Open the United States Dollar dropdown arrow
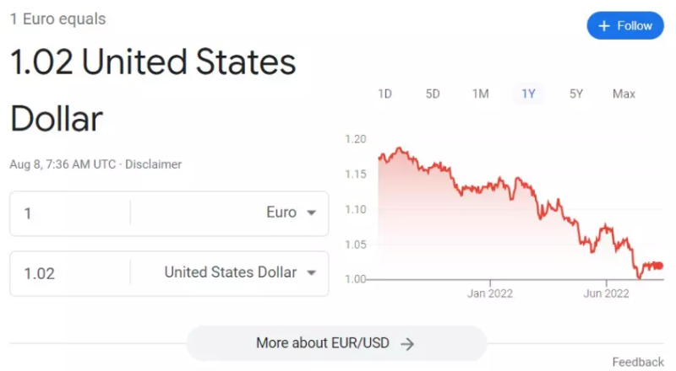Screen dimensions: 676x371 [312, 273]
